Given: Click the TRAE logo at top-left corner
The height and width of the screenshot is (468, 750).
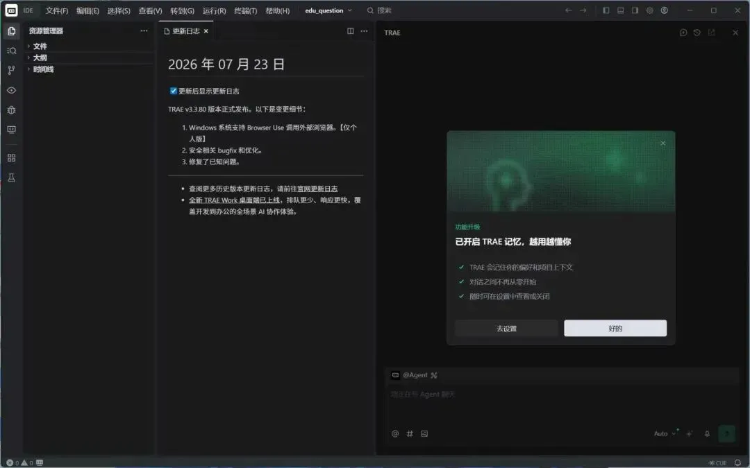Looking at the screenshot, I should point(12,10).
